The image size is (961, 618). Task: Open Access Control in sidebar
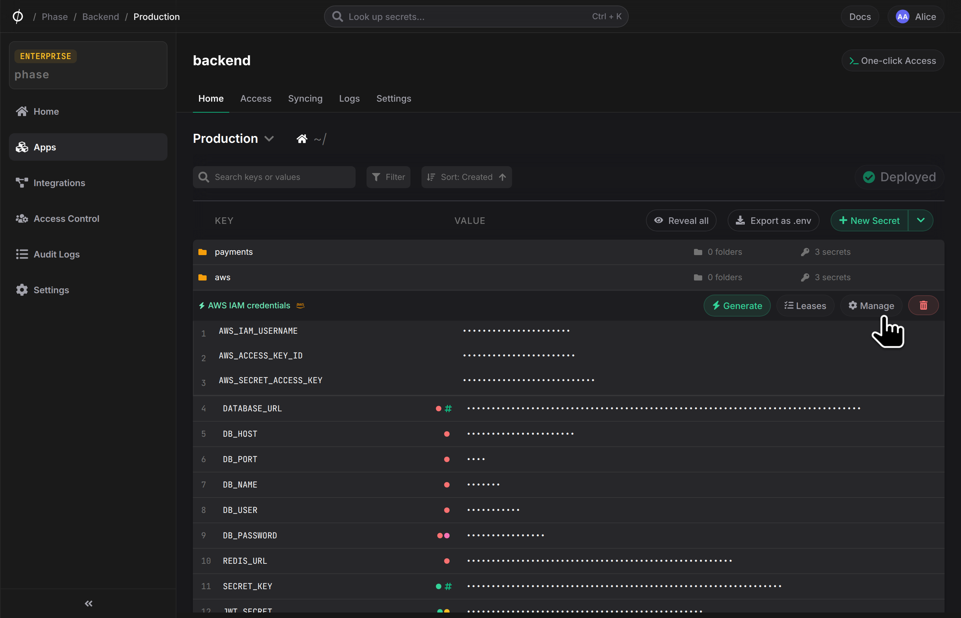coord(88,218)
